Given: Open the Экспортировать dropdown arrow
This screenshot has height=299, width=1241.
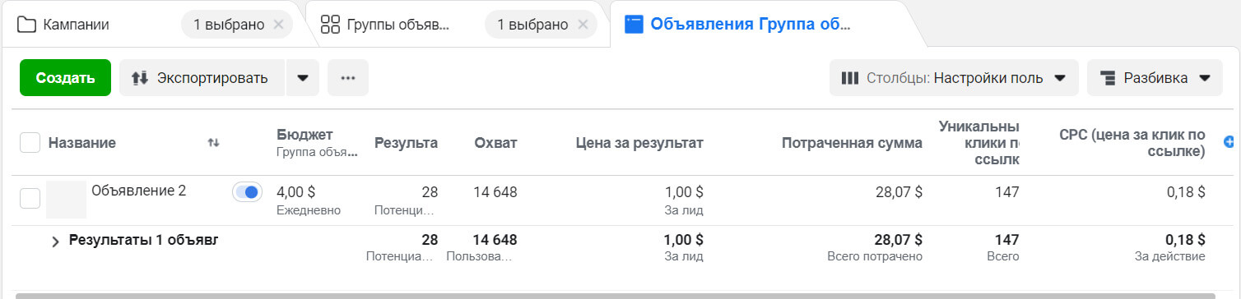Looking at the screenshot, I should (x=303, y=78).
